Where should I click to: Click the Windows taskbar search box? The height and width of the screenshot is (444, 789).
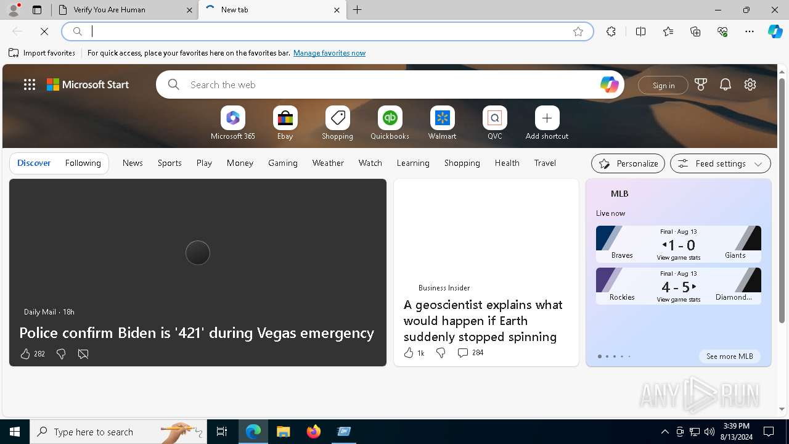point(118,432)
